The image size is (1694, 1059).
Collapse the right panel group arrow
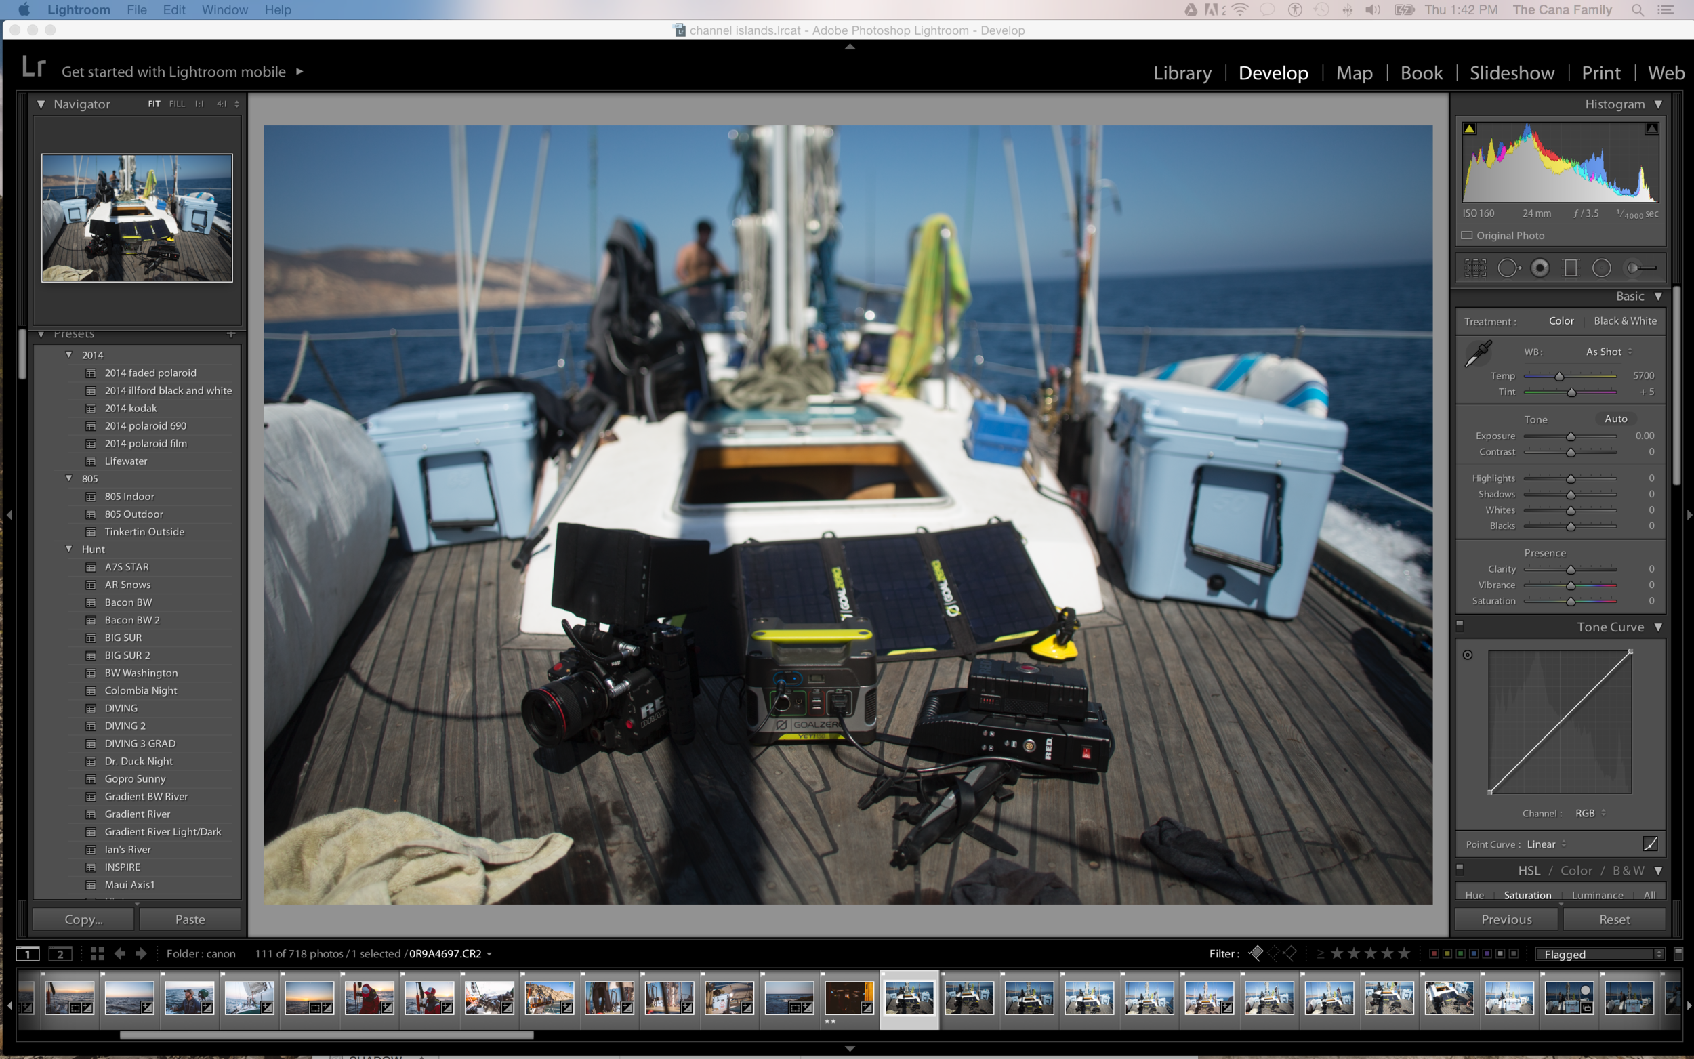coord(1689,515)
